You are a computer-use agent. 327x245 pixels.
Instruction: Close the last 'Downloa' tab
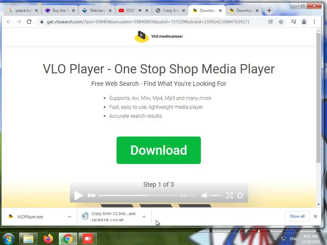click(x=257, y=11)
